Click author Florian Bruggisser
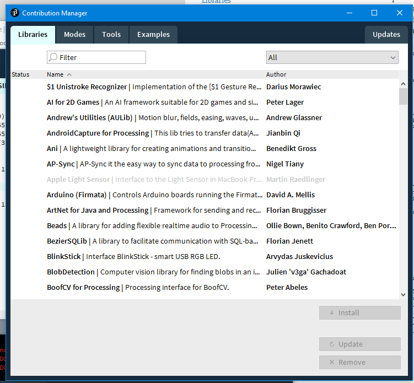 [296, 211]
